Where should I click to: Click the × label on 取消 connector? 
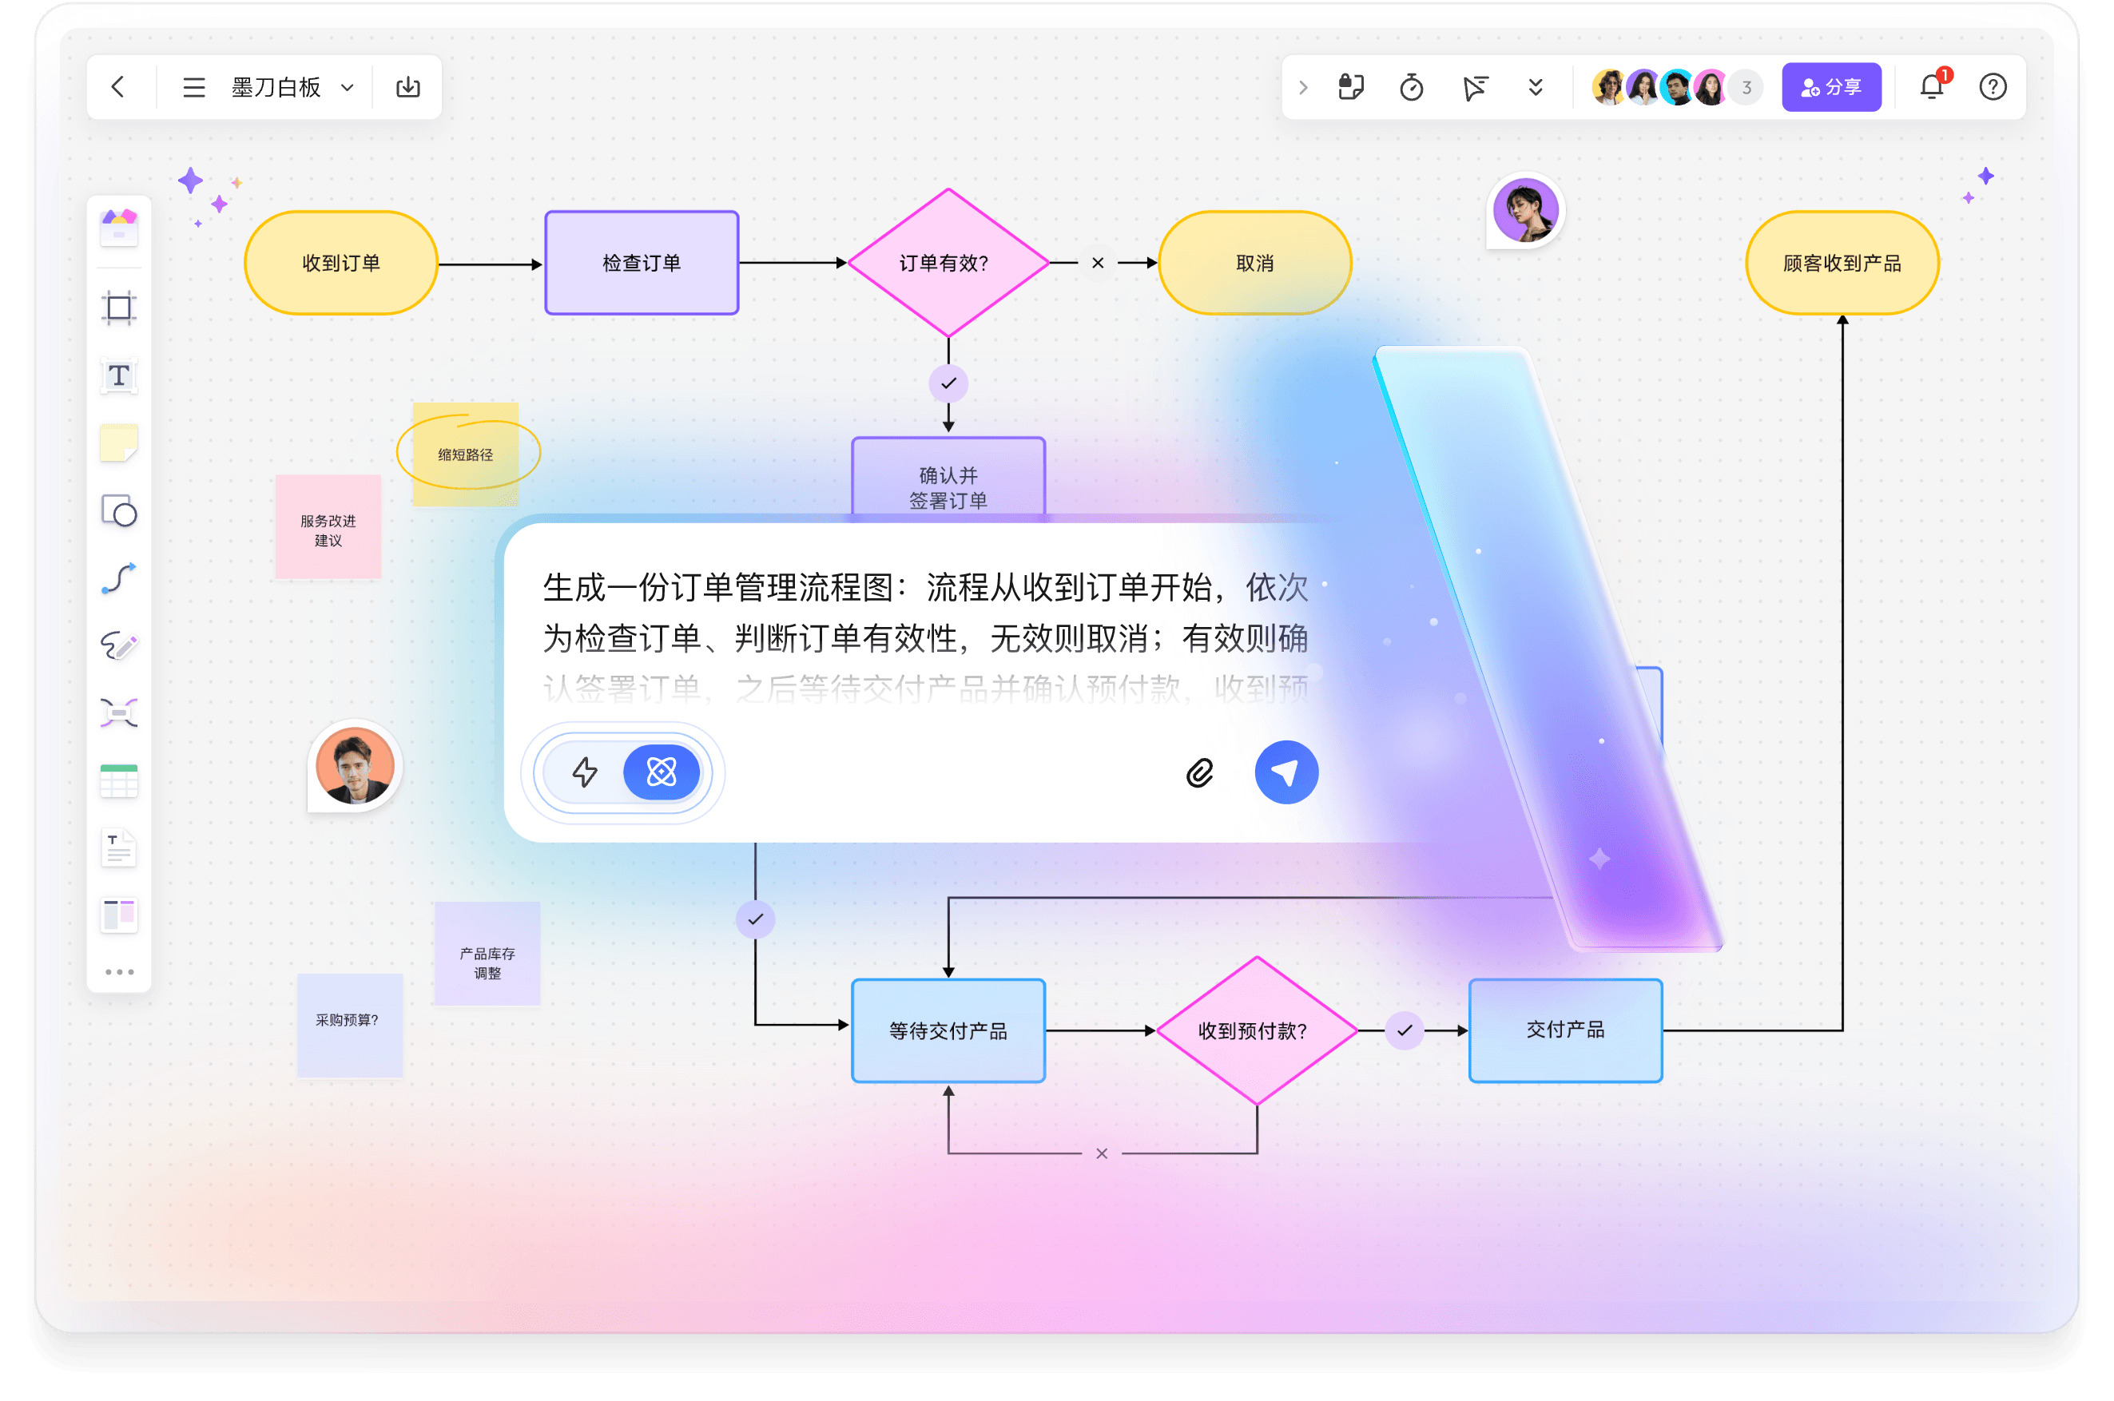coord(1098,263)
